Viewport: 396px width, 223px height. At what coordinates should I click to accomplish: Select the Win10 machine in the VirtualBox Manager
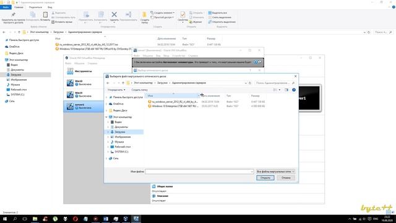coord(84,82)
